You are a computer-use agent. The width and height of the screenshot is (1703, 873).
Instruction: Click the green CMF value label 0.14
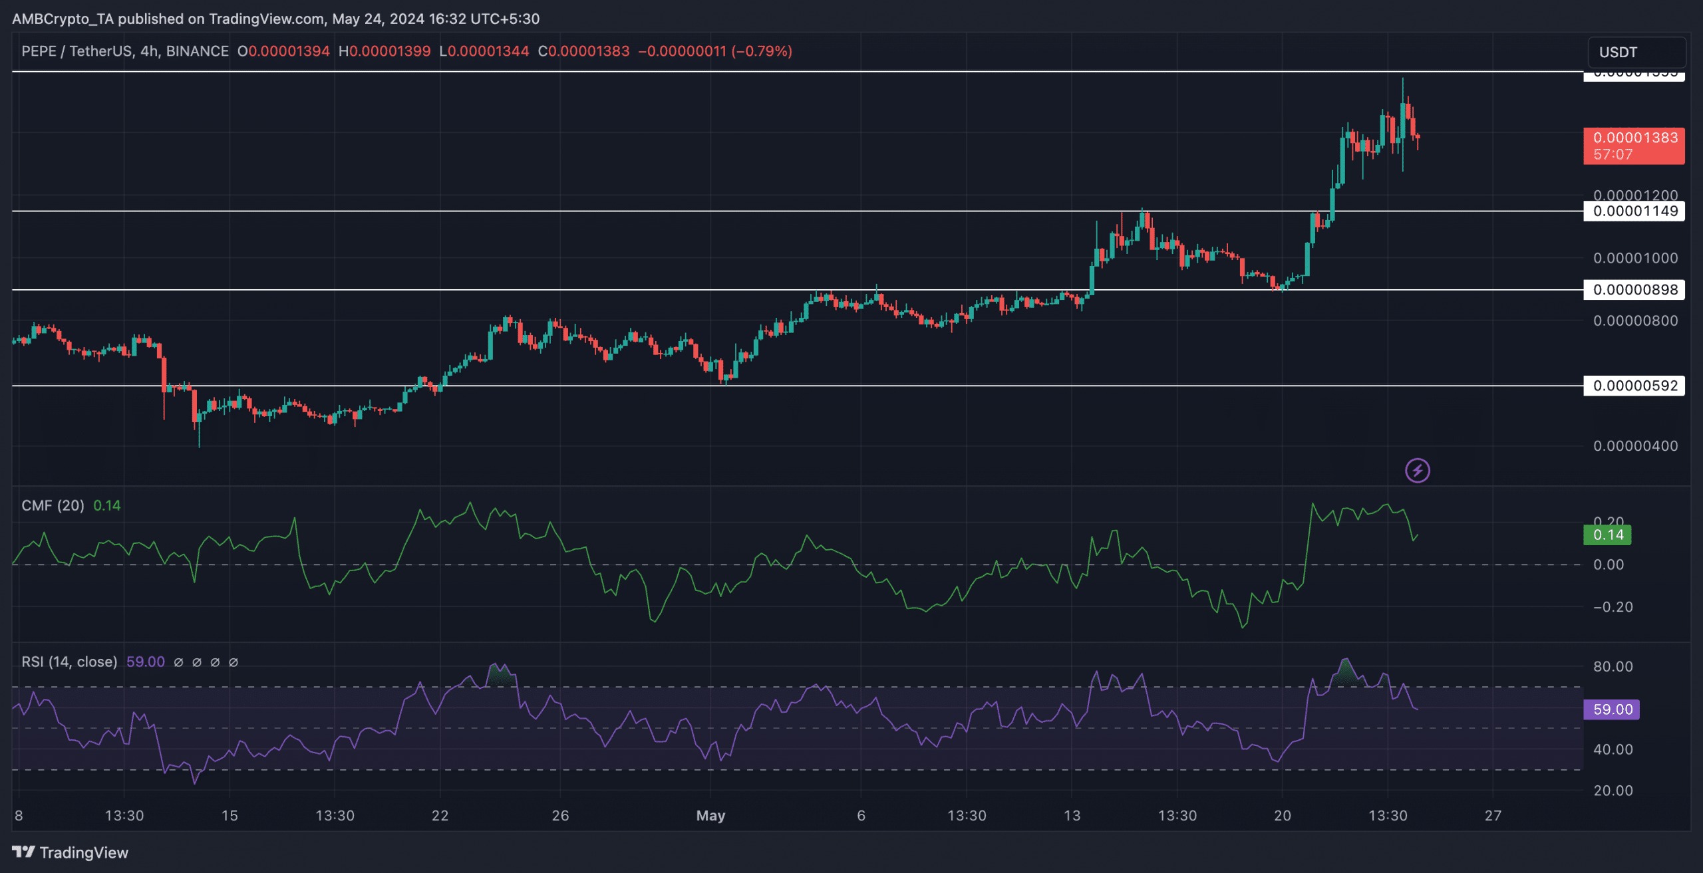[1607, 535]
